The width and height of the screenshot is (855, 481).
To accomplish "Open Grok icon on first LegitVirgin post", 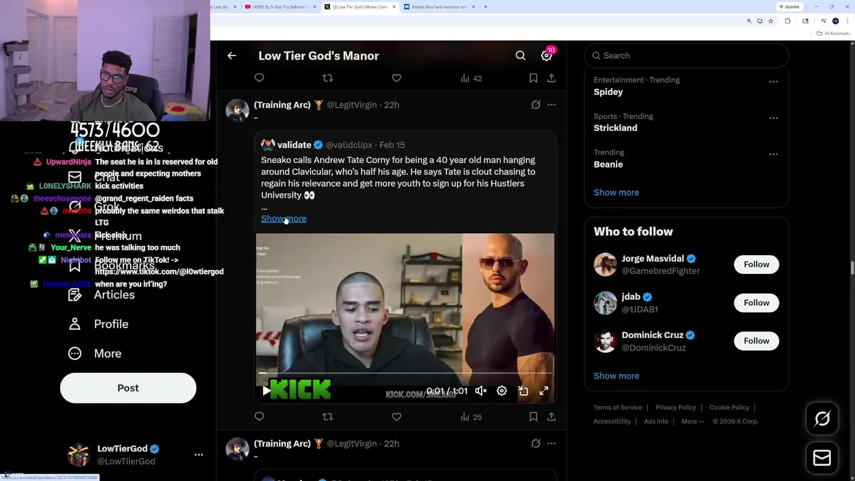I will (x=536, y=105).
